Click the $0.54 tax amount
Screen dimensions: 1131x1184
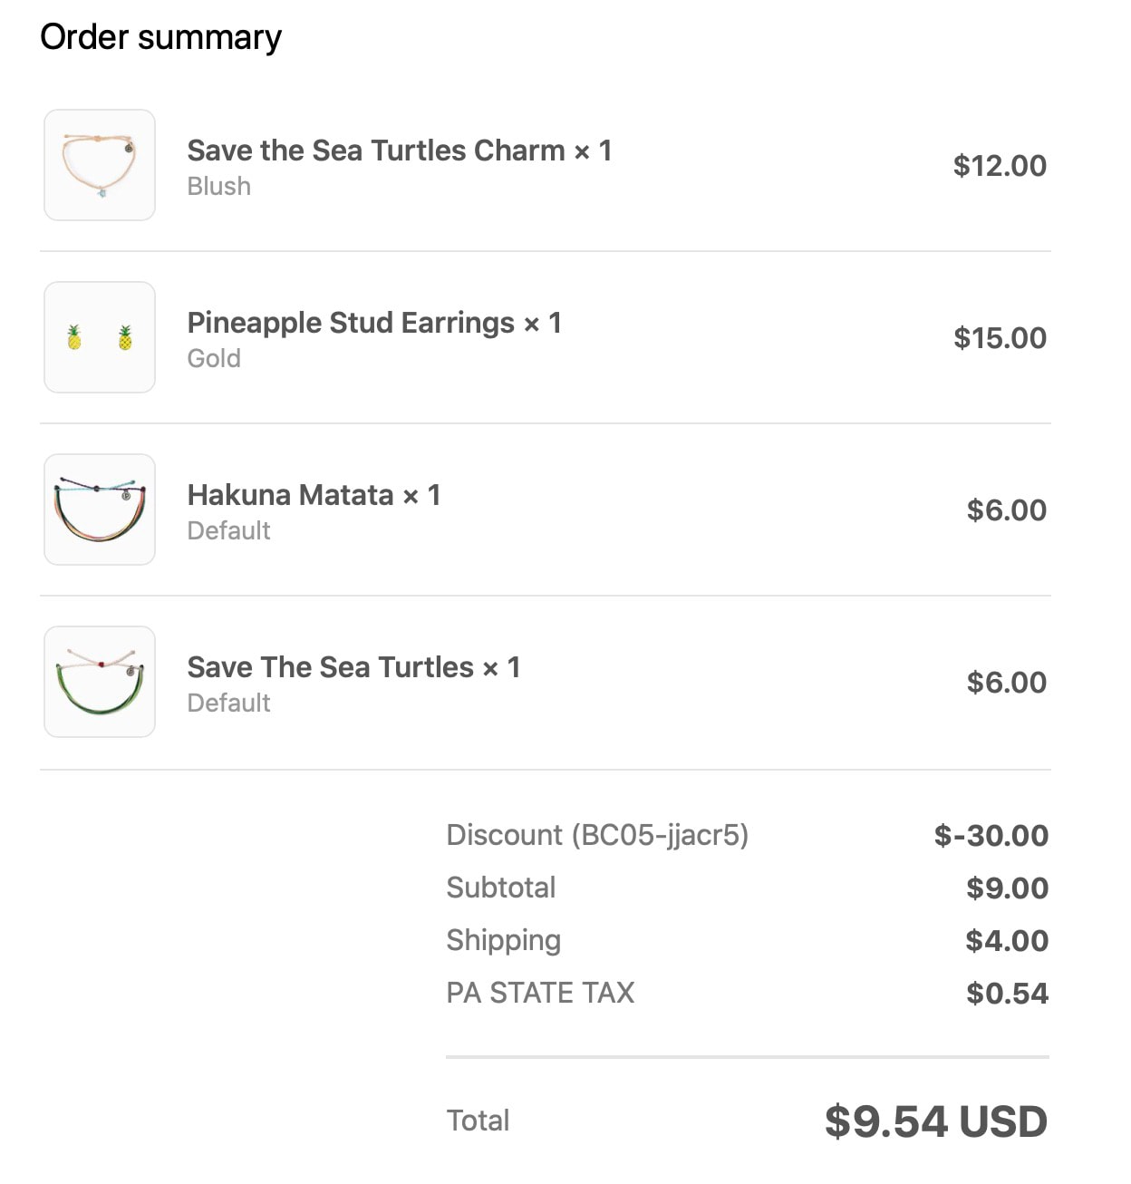1007,993
